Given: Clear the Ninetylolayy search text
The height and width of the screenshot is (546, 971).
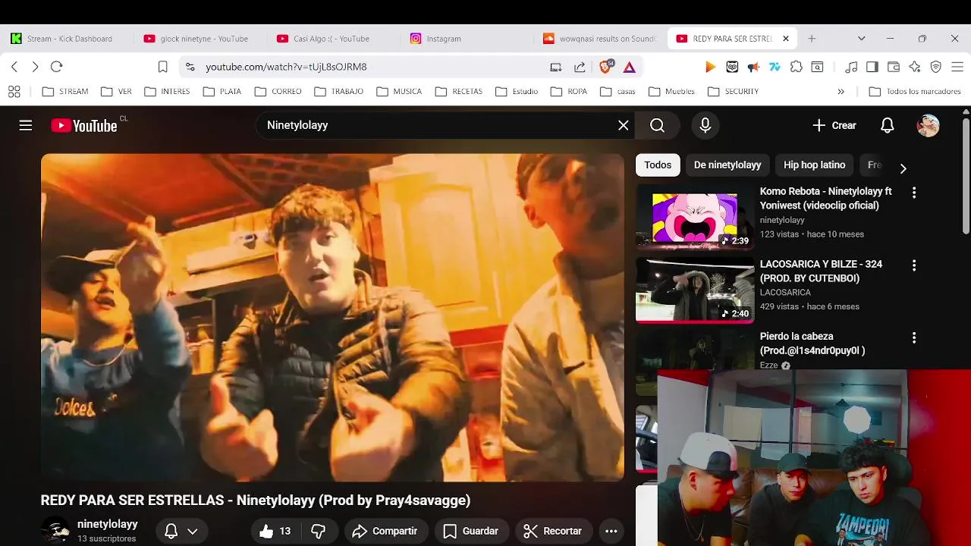Looking at the screenshot, I should 624,125.
